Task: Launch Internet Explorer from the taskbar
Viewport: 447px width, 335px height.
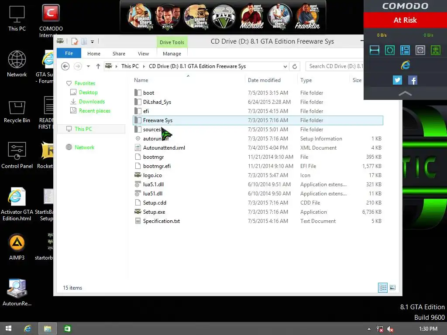Action: pos(28,328)
